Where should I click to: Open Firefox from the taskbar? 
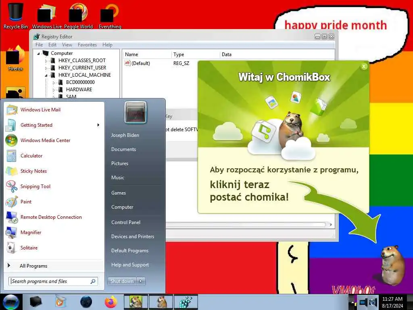(x=111, y=302)
